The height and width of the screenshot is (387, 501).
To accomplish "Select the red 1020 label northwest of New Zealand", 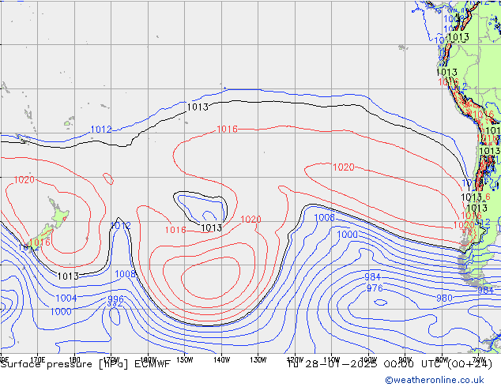I will tap(24, 180).
